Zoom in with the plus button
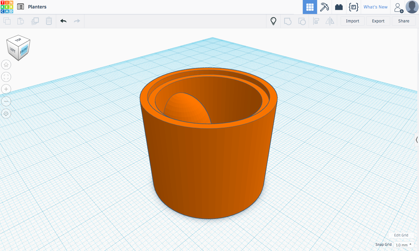Image resolution: width=419 pixels, height=251 pixels. [6, 89]
